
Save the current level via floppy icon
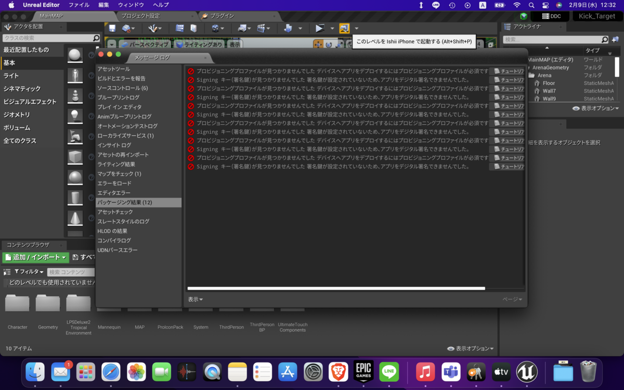112,28
